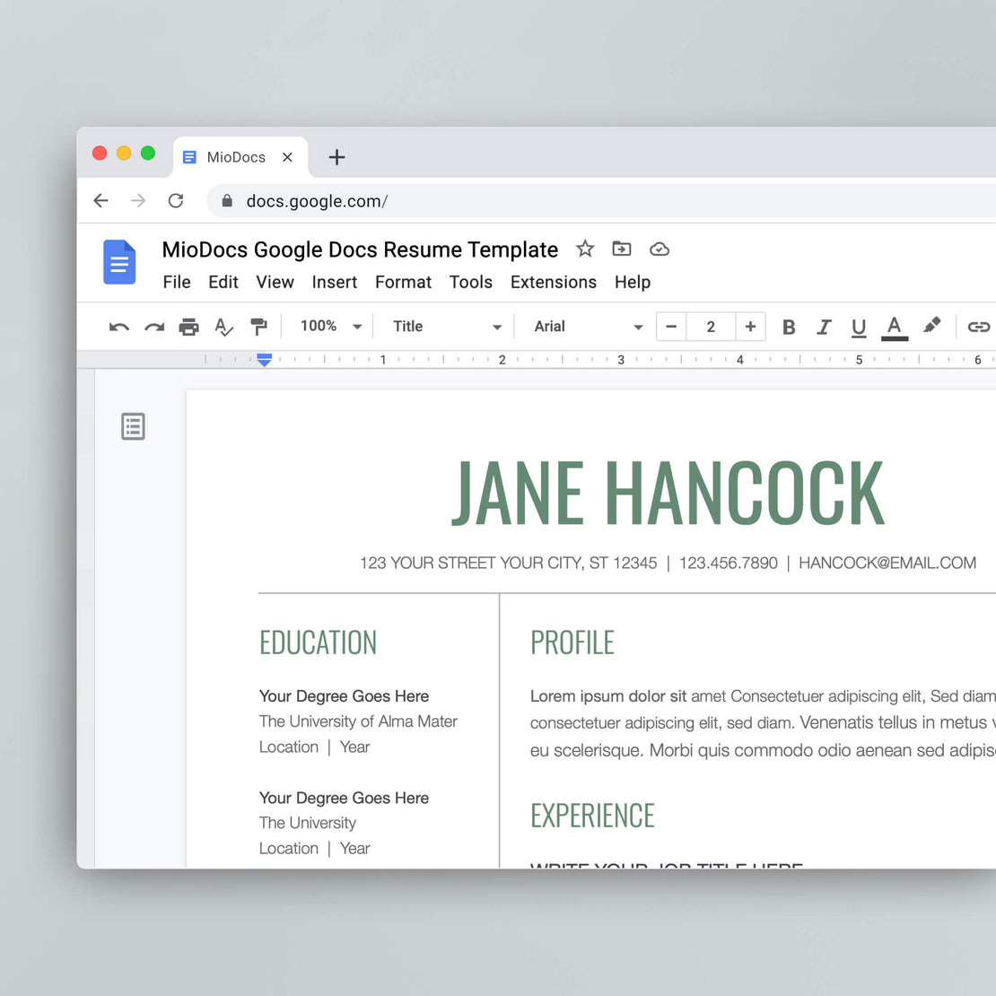Open the Format menu
This screenshot has width=996, height=996.
[x=403, y=283]
